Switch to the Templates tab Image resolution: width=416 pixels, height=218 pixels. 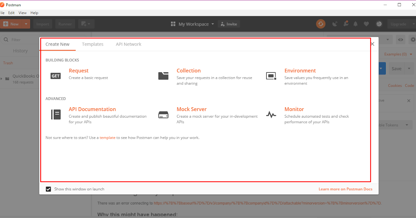pyautogui.click(x=93, y=44)
